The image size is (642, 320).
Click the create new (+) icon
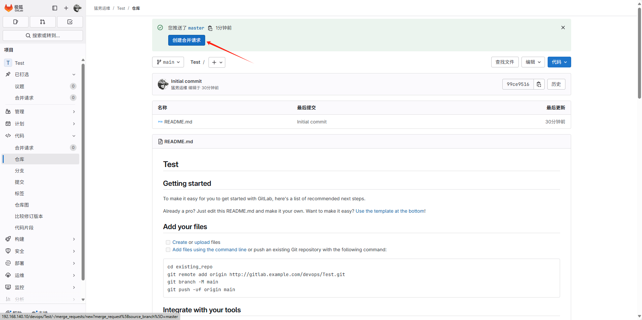pos(66,8)
